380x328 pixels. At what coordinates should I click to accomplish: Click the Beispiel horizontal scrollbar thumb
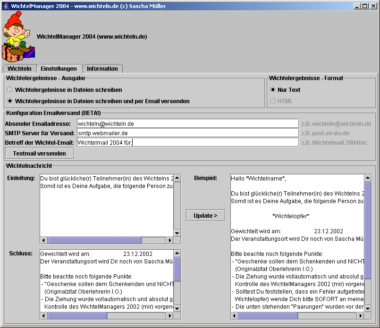[x=268, y=316]
